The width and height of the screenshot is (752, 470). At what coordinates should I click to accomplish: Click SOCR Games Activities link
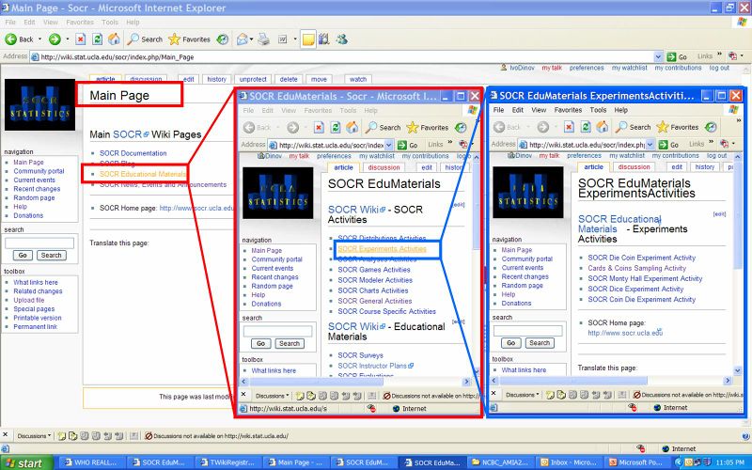[373, 270]
